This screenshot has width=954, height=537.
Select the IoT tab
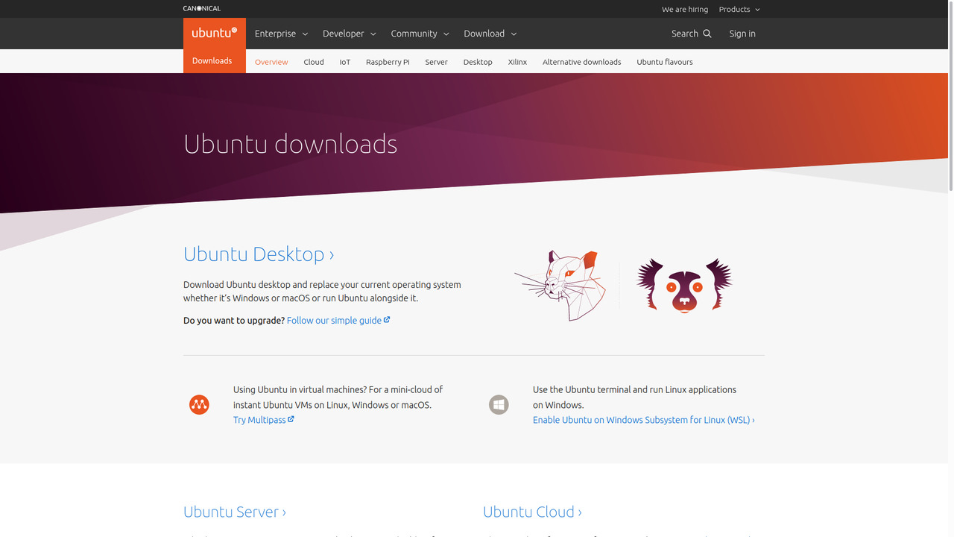345,62
